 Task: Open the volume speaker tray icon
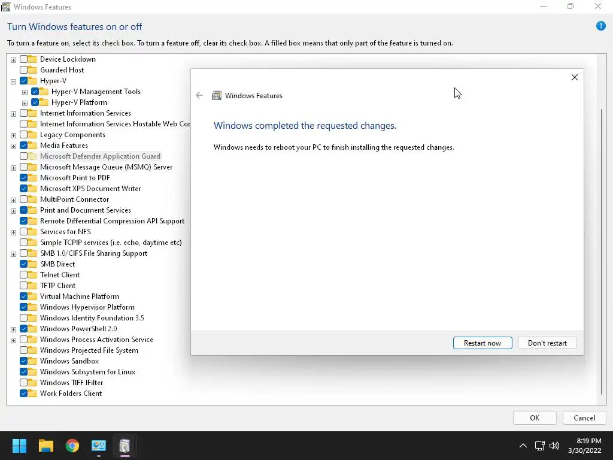[x=554, y=446]
